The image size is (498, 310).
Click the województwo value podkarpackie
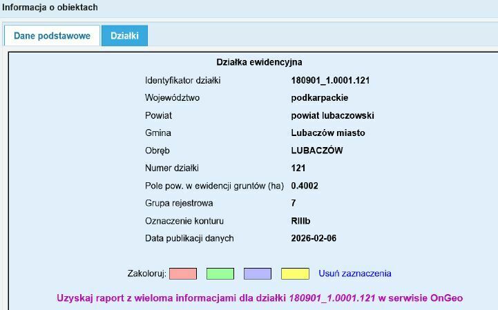[320, 98]
